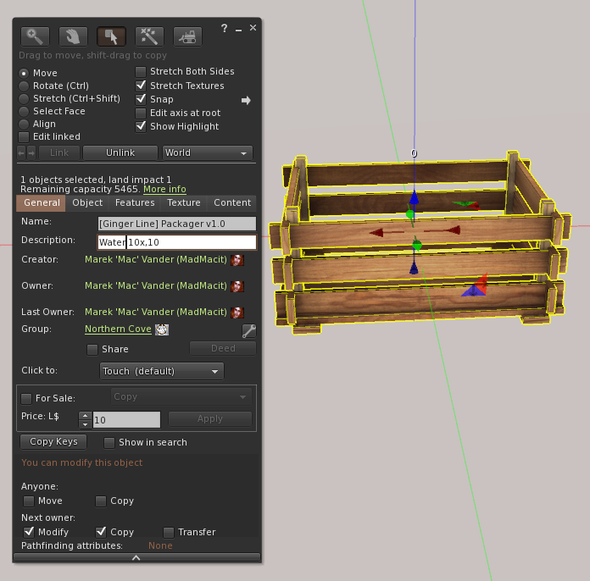Screen dimensions: 590x581
Task: Open the Content tab
Action: [231, 203]
